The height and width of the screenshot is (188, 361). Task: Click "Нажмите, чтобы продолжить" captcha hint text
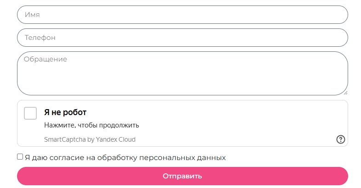92,125
